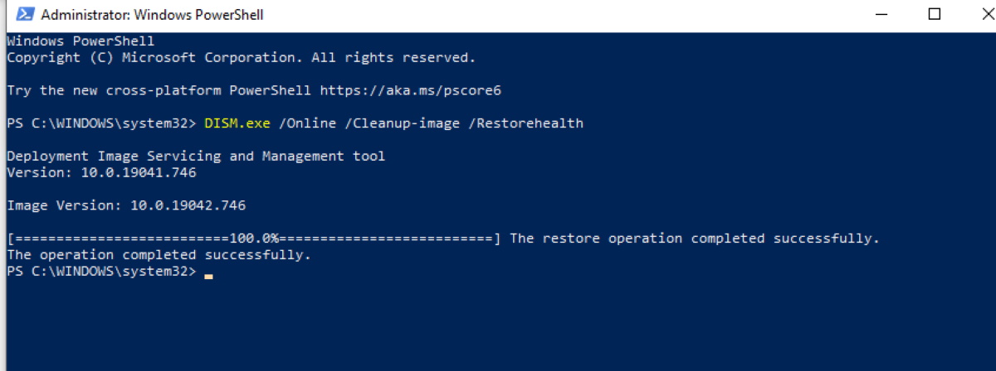Click the last PS C:\WINDOWS\system32> prompt
The image size is (996, 371).
tap(101, 272)
